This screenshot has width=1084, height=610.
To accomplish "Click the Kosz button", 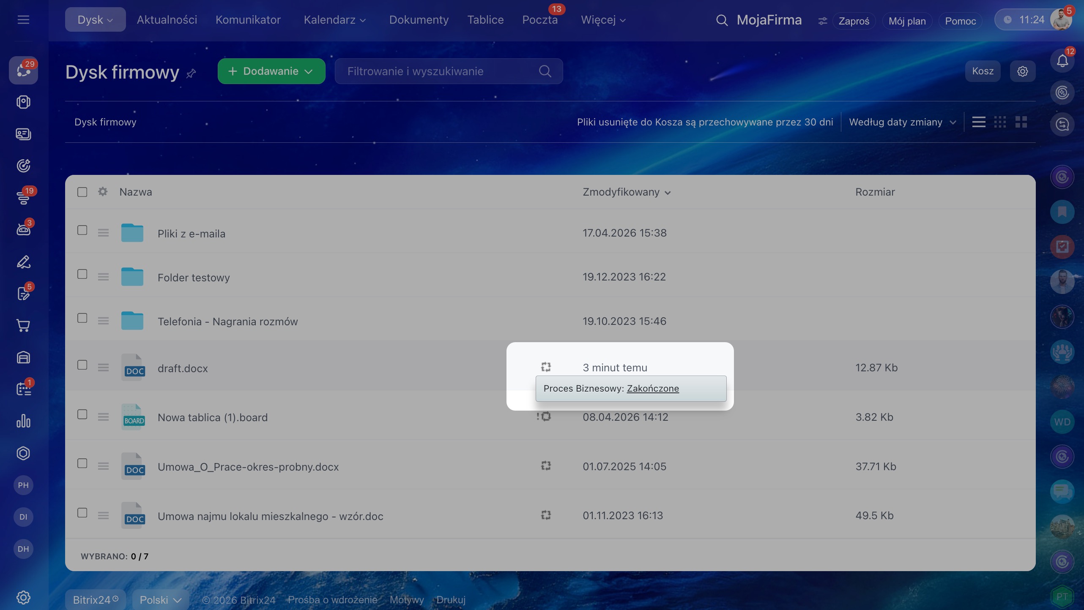I will click(982, 71).
